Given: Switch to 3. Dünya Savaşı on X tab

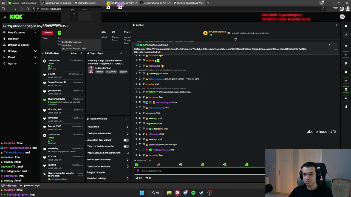Looking at the screenshot, I should coord(155,3).
